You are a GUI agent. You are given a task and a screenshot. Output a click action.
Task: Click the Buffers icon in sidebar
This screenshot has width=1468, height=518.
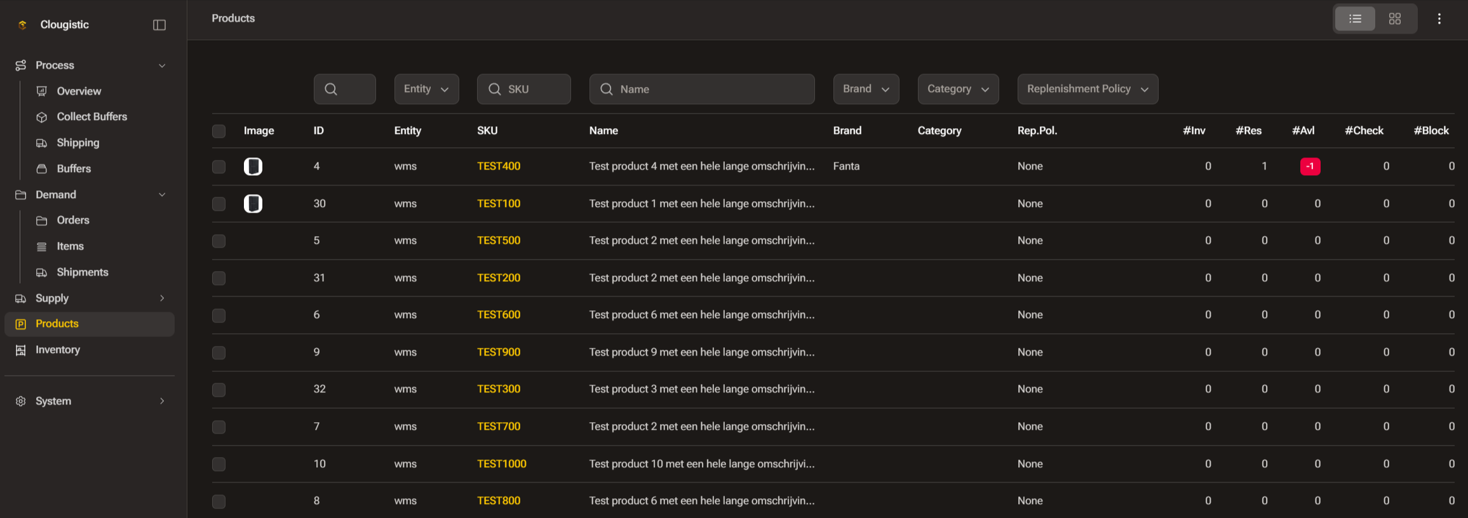coord(42,169)
